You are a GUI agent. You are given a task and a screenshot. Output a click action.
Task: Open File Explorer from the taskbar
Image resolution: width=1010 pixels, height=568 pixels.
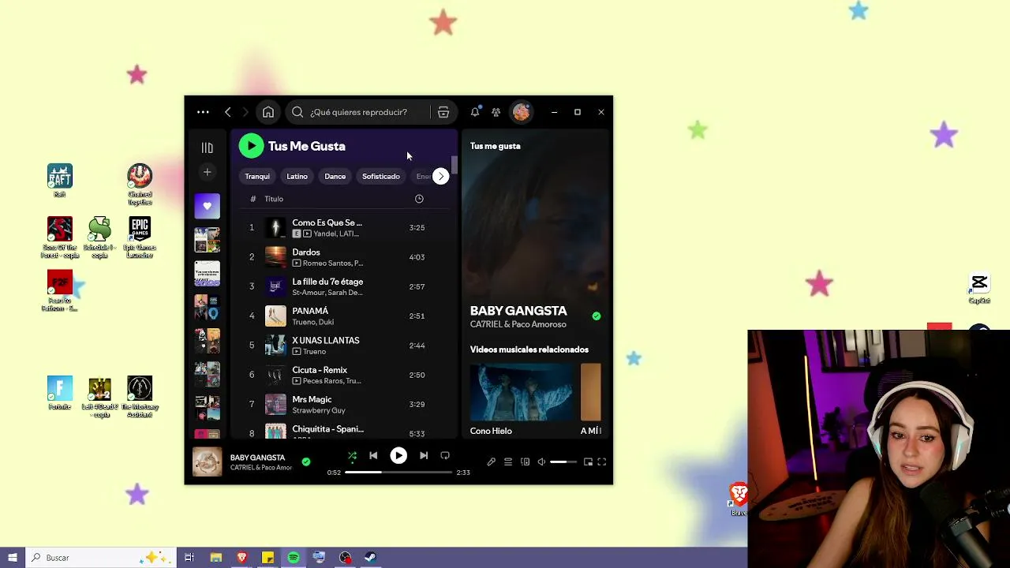coord(216,558)
